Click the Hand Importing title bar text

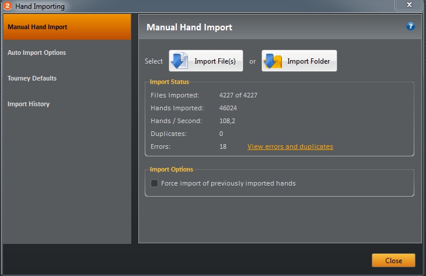[40, 6]
